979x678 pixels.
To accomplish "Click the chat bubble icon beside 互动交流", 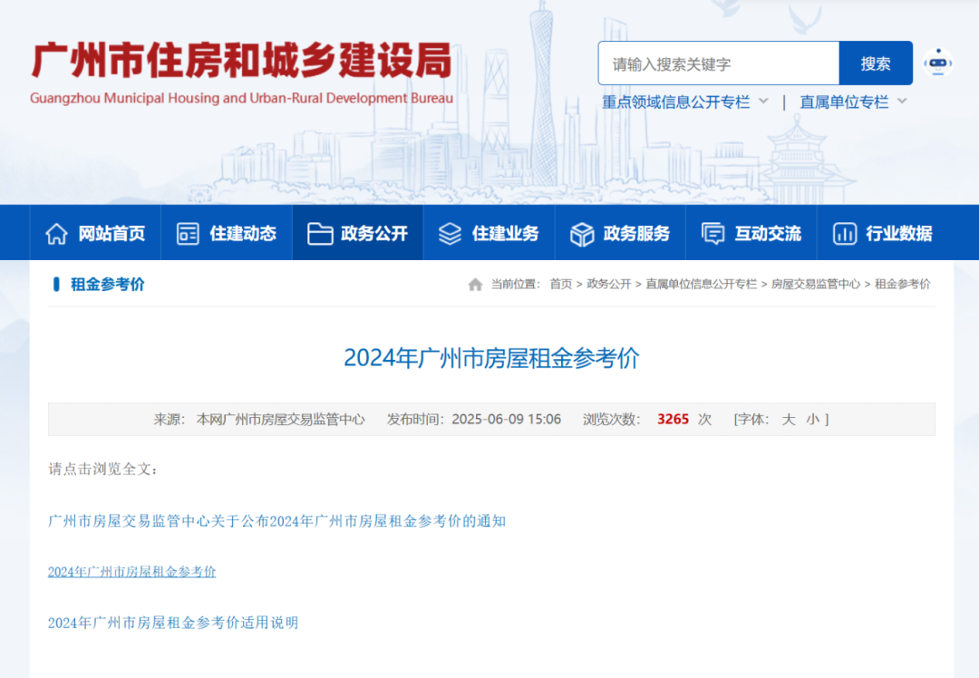I will 712,234.
